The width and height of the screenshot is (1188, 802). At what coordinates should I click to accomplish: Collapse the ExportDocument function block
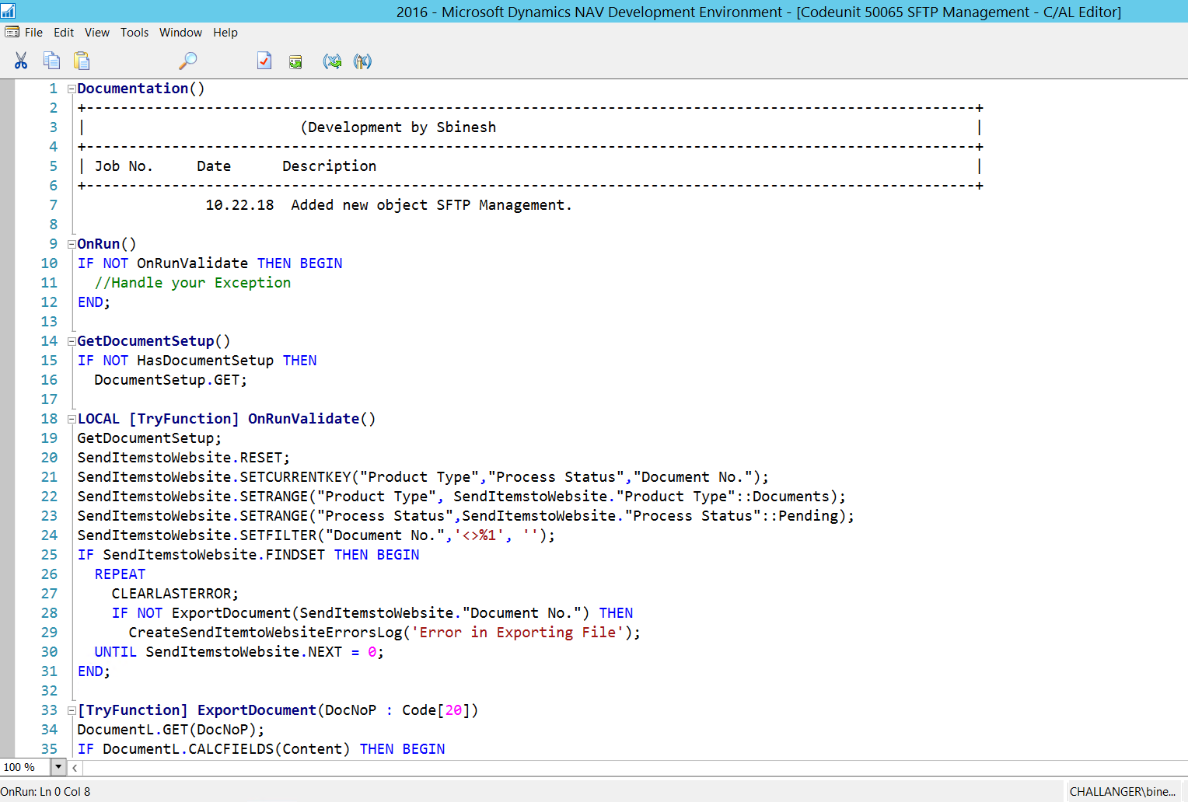tap(71, 710)
